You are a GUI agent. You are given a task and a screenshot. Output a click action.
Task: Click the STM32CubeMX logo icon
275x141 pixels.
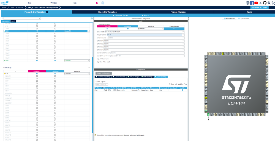point(4,3)
